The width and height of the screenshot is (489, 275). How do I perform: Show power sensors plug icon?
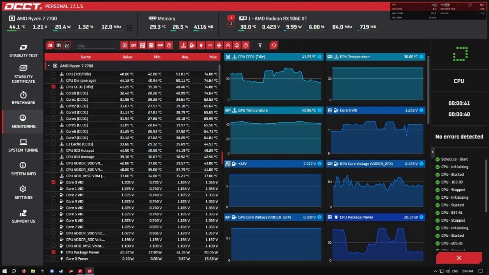(201, 46)
